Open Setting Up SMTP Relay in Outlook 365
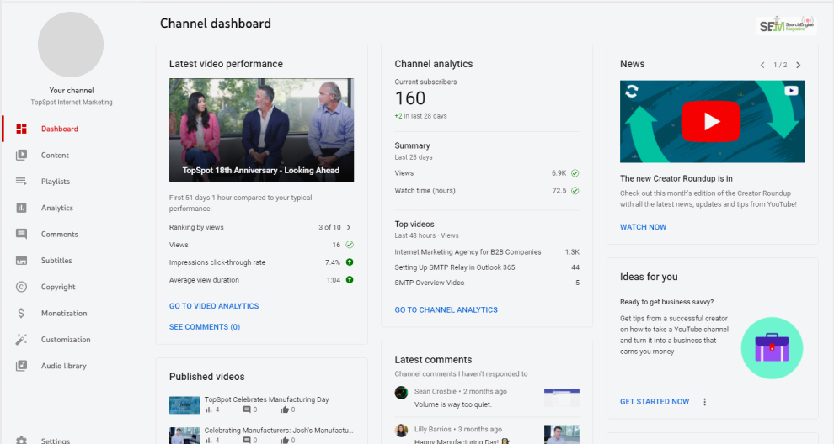This screenshot has height=444, width=834. pyautogui.click(x=455, y=267)
